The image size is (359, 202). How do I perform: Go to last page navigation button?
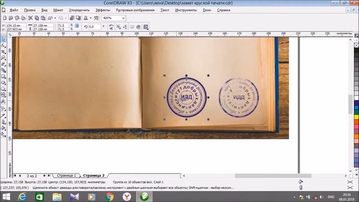[49, 176]
